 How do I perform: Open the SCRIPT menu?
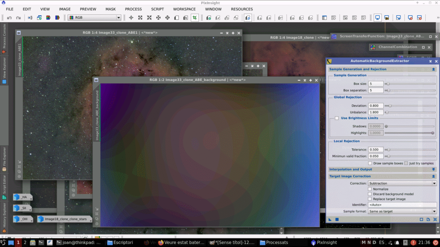(157, 9)
